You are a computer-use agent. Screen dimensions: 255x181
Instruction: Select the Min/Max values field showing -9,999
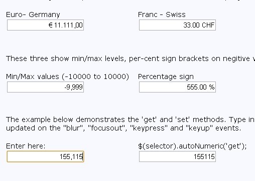45,87
